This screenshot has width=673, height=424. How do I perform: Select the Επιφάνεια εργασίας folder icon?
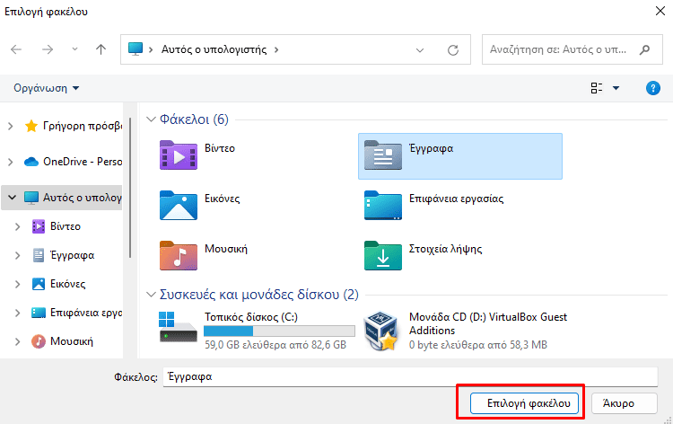tap(383, 206)
